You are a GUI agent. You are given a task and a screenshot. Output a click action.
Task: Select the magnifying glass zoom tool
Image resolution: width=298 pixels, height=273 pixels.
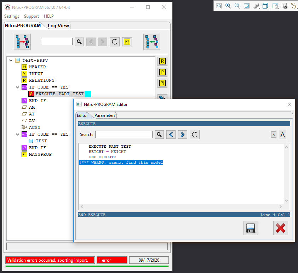coord(219,6)
